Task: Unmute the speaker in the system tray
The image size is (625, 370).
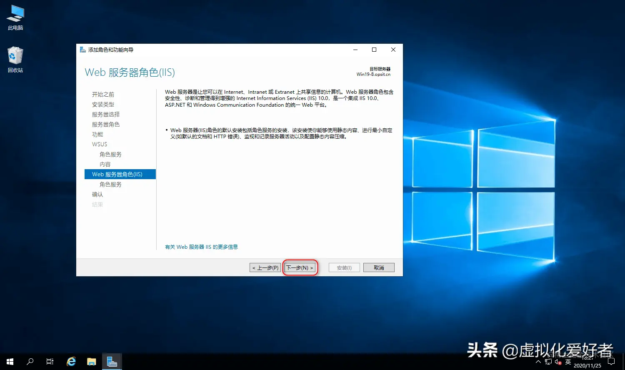Action: coord(558,362)
